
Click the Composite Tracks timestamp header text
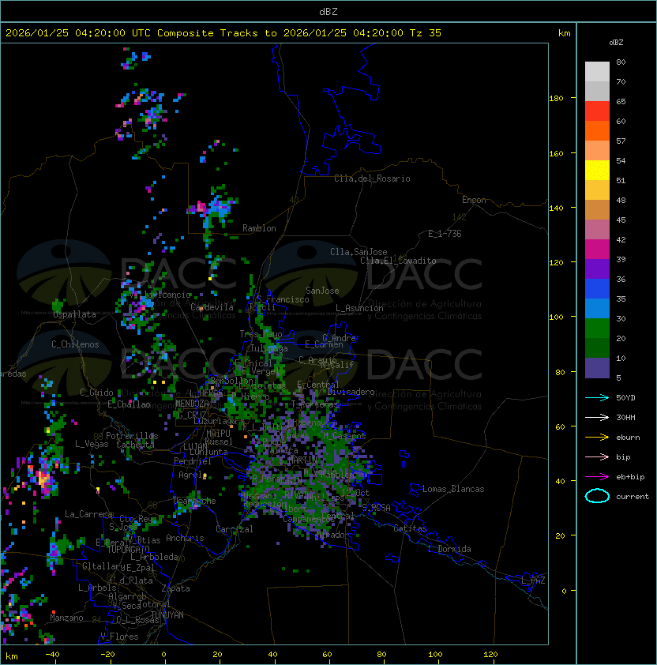pos(223,33)
